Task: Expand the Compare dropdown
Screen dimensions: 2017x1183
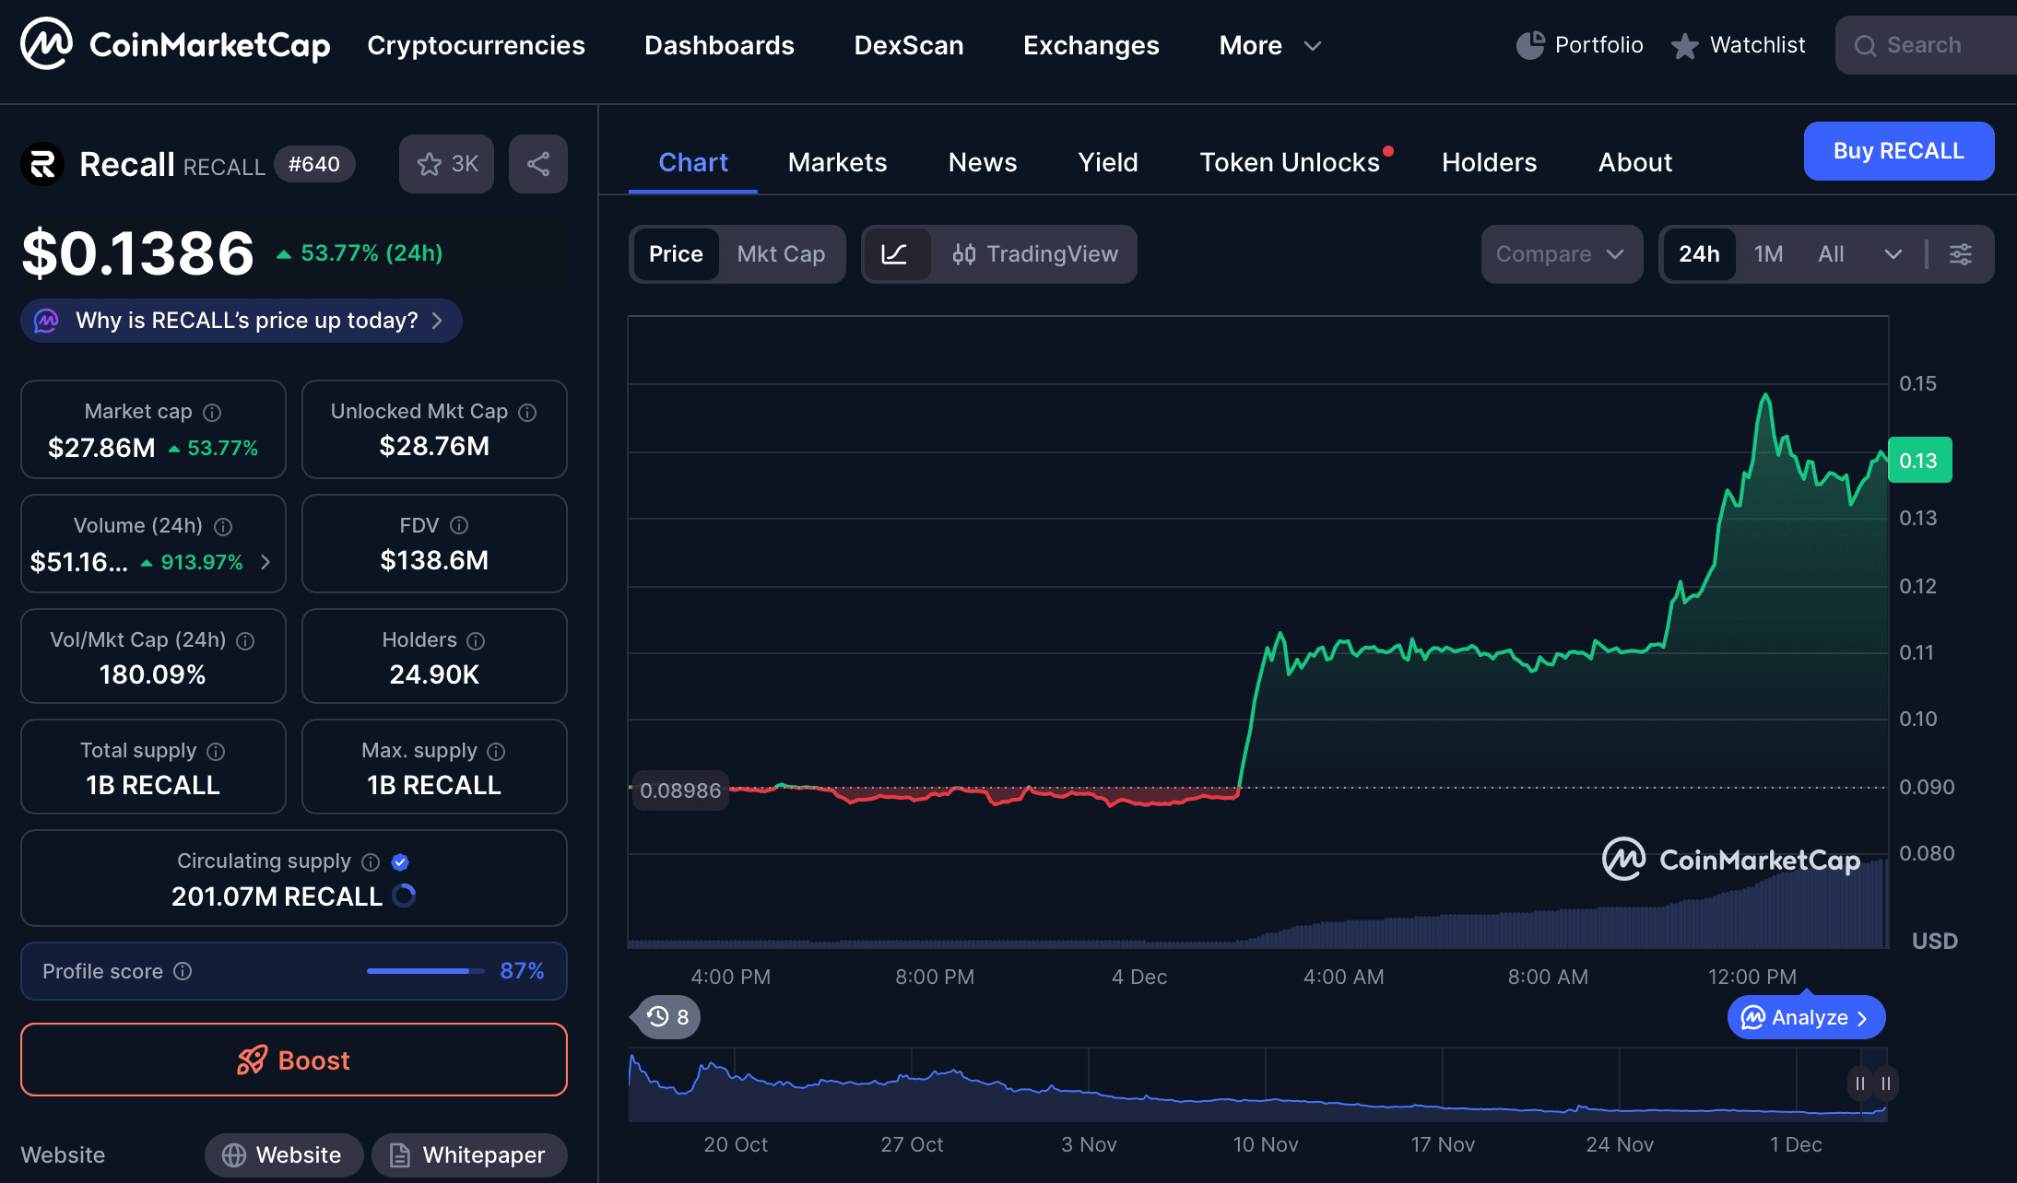Action: [x=1561, y=254]
